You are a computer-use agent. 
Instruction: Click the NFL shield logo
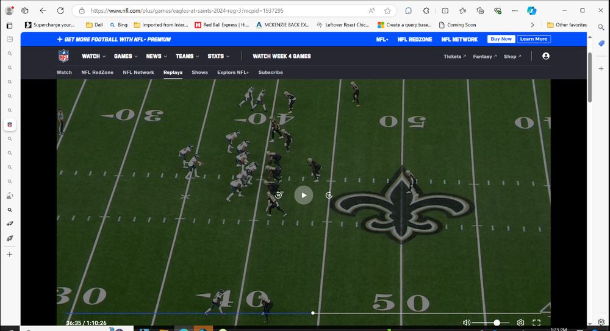64,56
